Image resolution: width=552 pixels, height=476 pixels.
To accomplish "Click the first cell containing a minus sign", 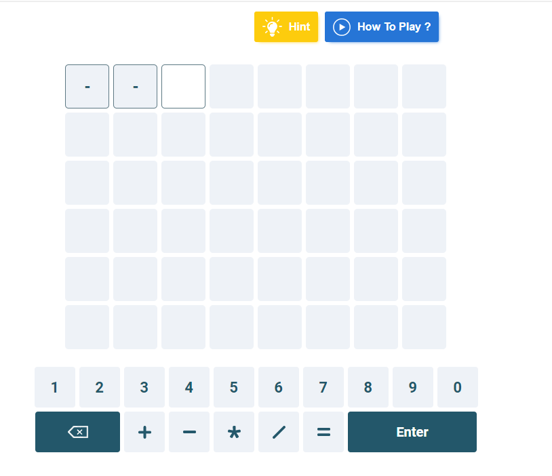I will (87, 86).
